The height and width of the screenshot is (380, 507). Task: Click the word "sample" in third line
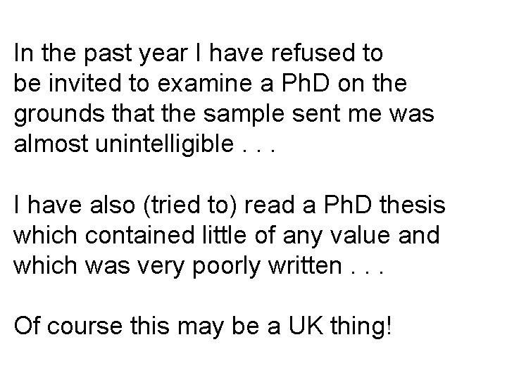click(244, 115)
